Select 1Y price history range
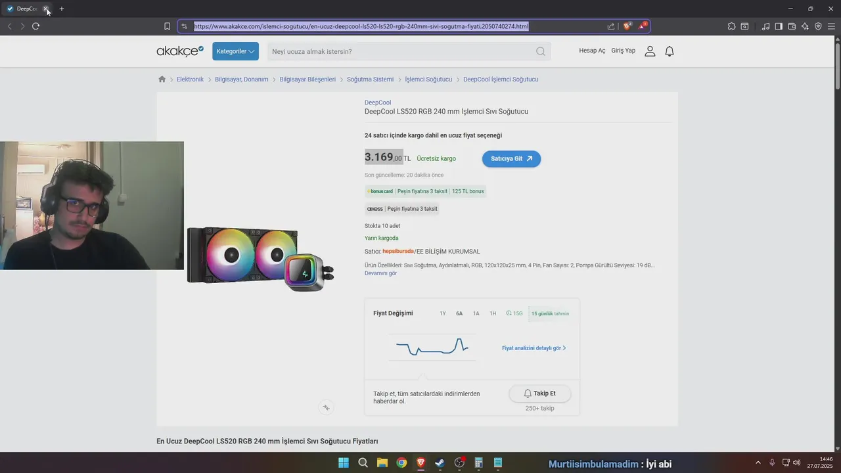 click(443, 313)
